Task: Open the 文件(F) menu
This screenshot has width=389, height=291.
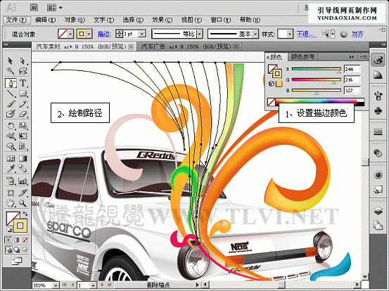Action: pos(16,20)
